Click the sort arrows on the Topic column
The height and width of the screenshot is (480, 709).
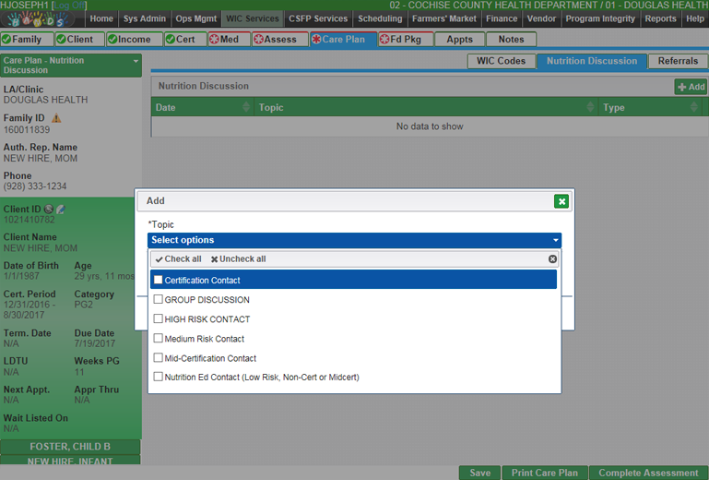click(591, 108)
